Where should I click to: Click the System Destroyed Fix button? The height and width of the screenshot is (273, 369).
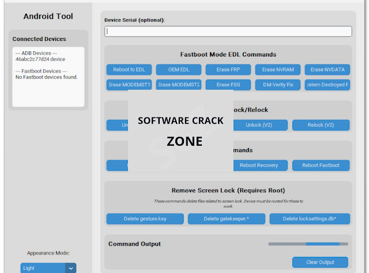[327, 85]
